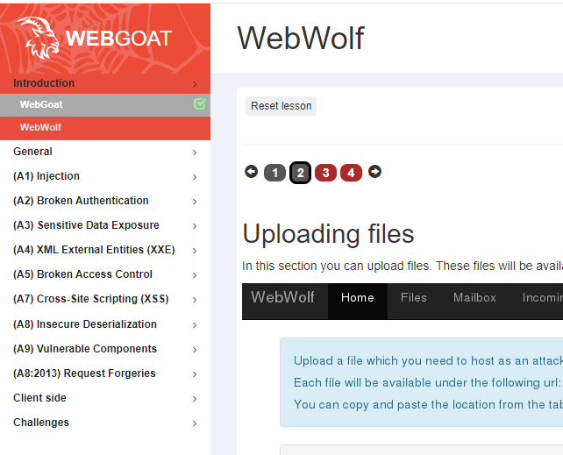Select the WebGoat lesson in sidebar
563x455 pixels.
tap(105, 105)
